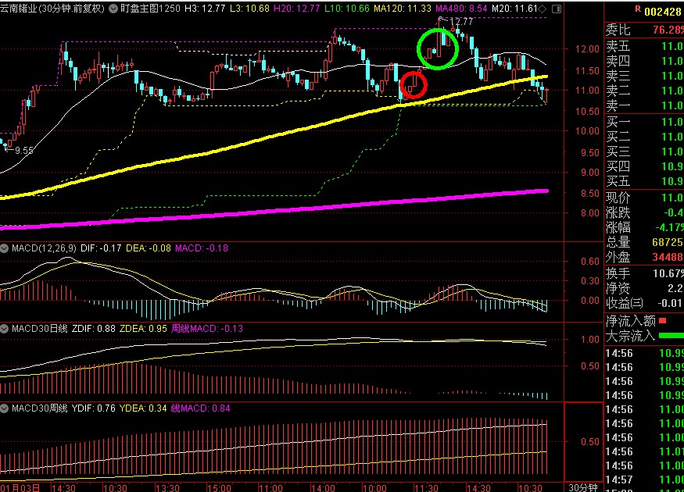
Task: Click the red R margin-trading marker
Action: point(638,9)
